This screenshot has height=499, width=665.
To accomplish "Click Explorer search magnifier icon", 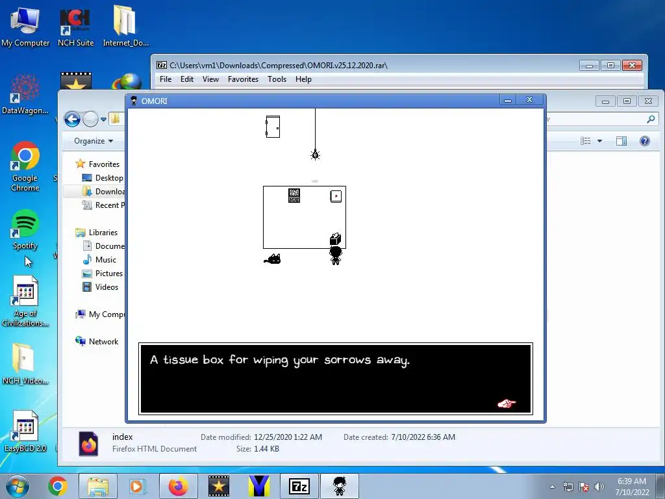I will coord(651,120).
